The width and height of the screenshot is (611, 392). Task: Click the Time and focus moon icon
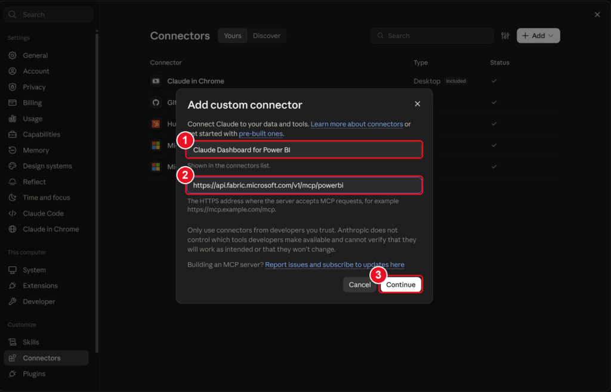click(13, 198)
